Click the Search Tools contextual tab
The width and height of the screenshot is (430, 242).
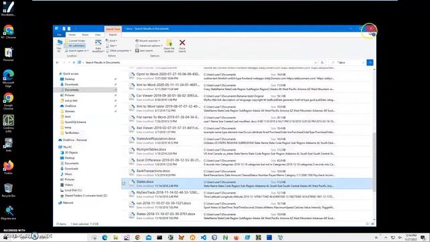click(113, 29)
